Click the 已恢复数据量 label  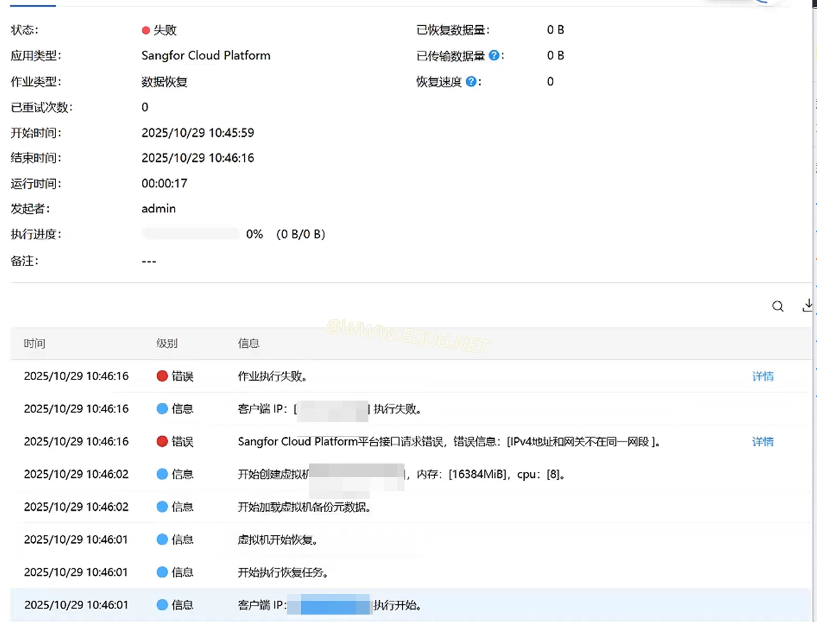(x=453, y=30)
